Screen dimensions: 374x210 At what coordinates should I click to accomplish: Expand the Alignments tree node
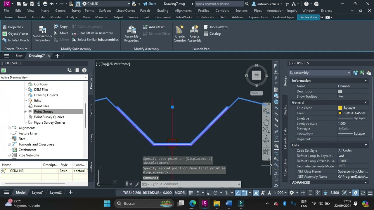tap(9, 128)
